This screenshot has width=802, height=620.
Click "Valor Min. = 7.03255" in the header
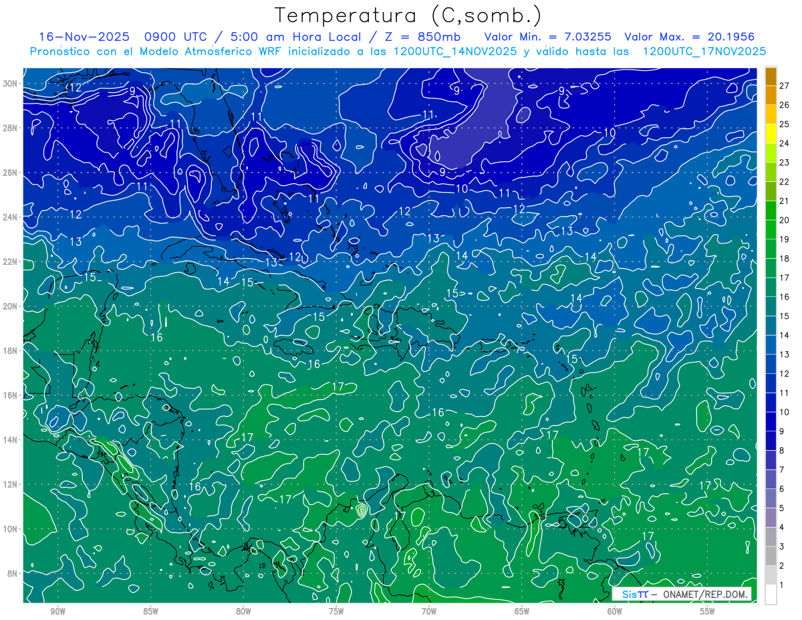click(x=548, y=37)
